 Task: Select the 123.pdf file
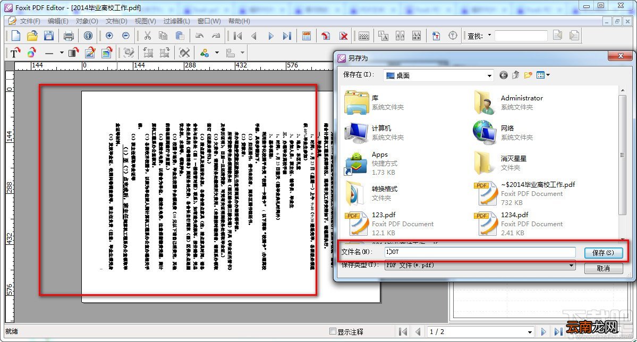(x=389, y=224)
